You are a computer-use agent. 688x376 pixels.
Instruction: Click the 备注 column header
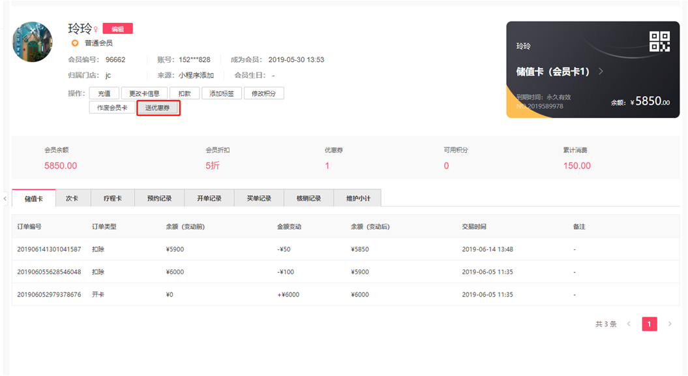pos(579,227)
